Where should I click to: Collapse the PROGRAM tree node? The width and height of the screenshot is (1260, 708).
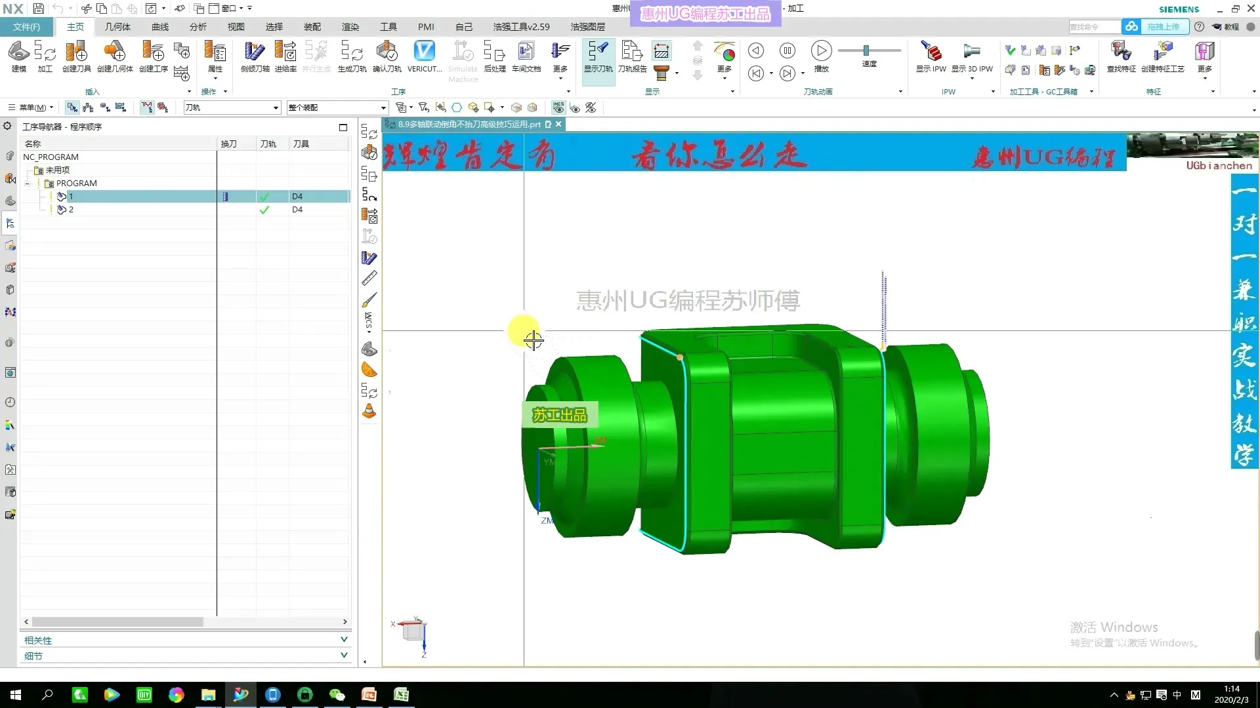tap(28, 184)
